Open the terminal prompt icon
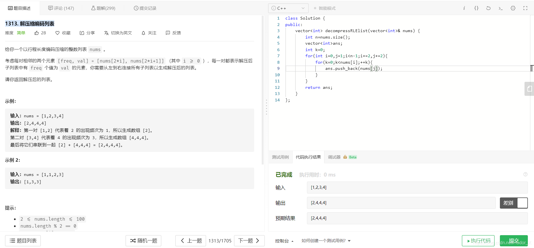 point(501,8)
